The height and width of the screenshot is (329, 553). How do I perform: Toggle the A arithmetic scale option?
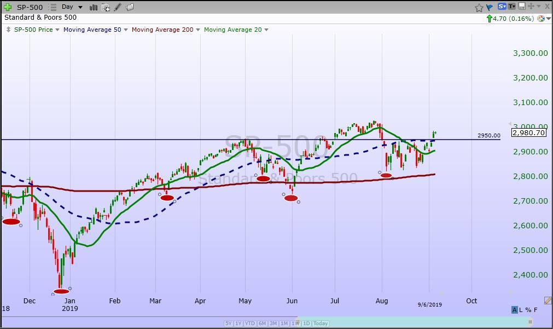click(x=515, y=310)
